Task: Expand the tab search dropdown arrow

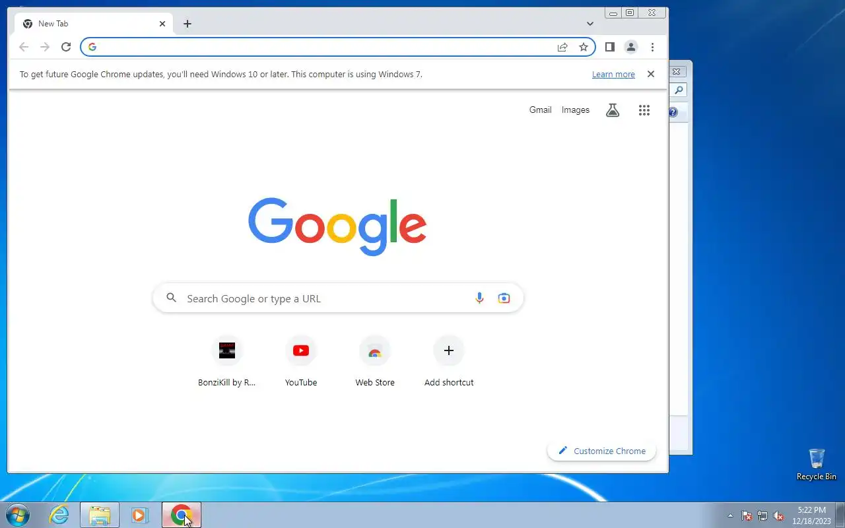Action: (x=590, y=24)
